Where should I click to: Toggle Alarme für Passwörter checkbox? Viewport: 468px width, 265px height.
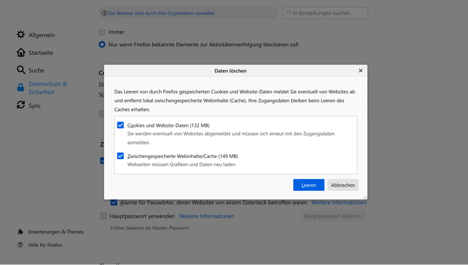[x=114, y=202]
